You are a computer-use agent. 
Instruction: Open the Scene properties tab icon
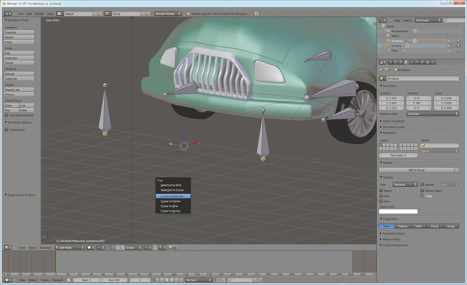coord(395,62)
